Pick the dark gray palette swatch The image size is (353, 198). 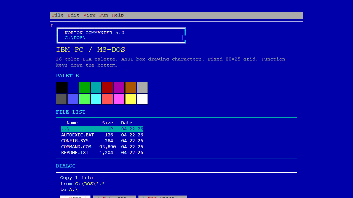point(61,99)
